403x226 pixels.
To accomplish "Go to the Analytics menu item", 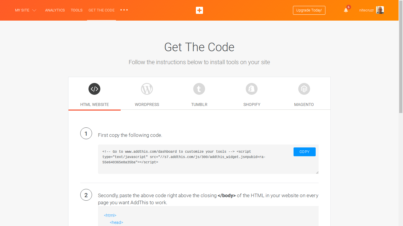I will [x=55, y=10].
